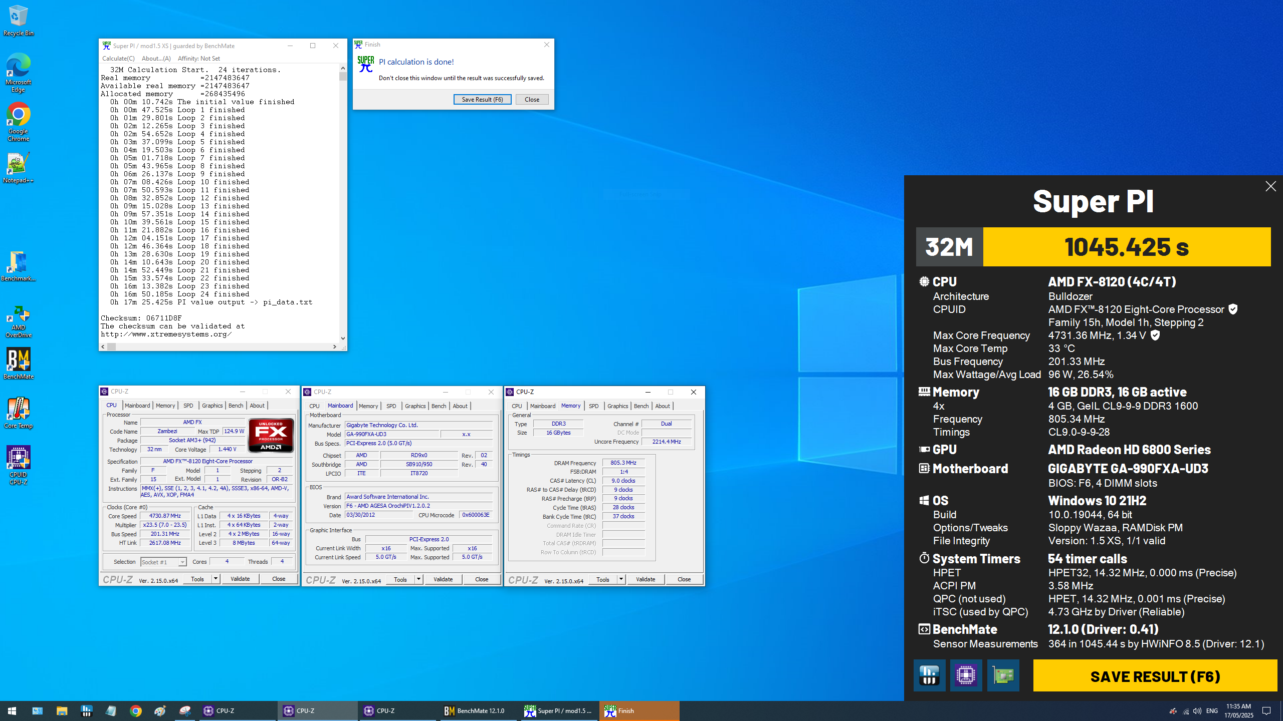The width and height of the screenshot is (1283, 721).
Task: Click Super PI vertical scrollbar down arrow
Action: click(x=343, y=338)
